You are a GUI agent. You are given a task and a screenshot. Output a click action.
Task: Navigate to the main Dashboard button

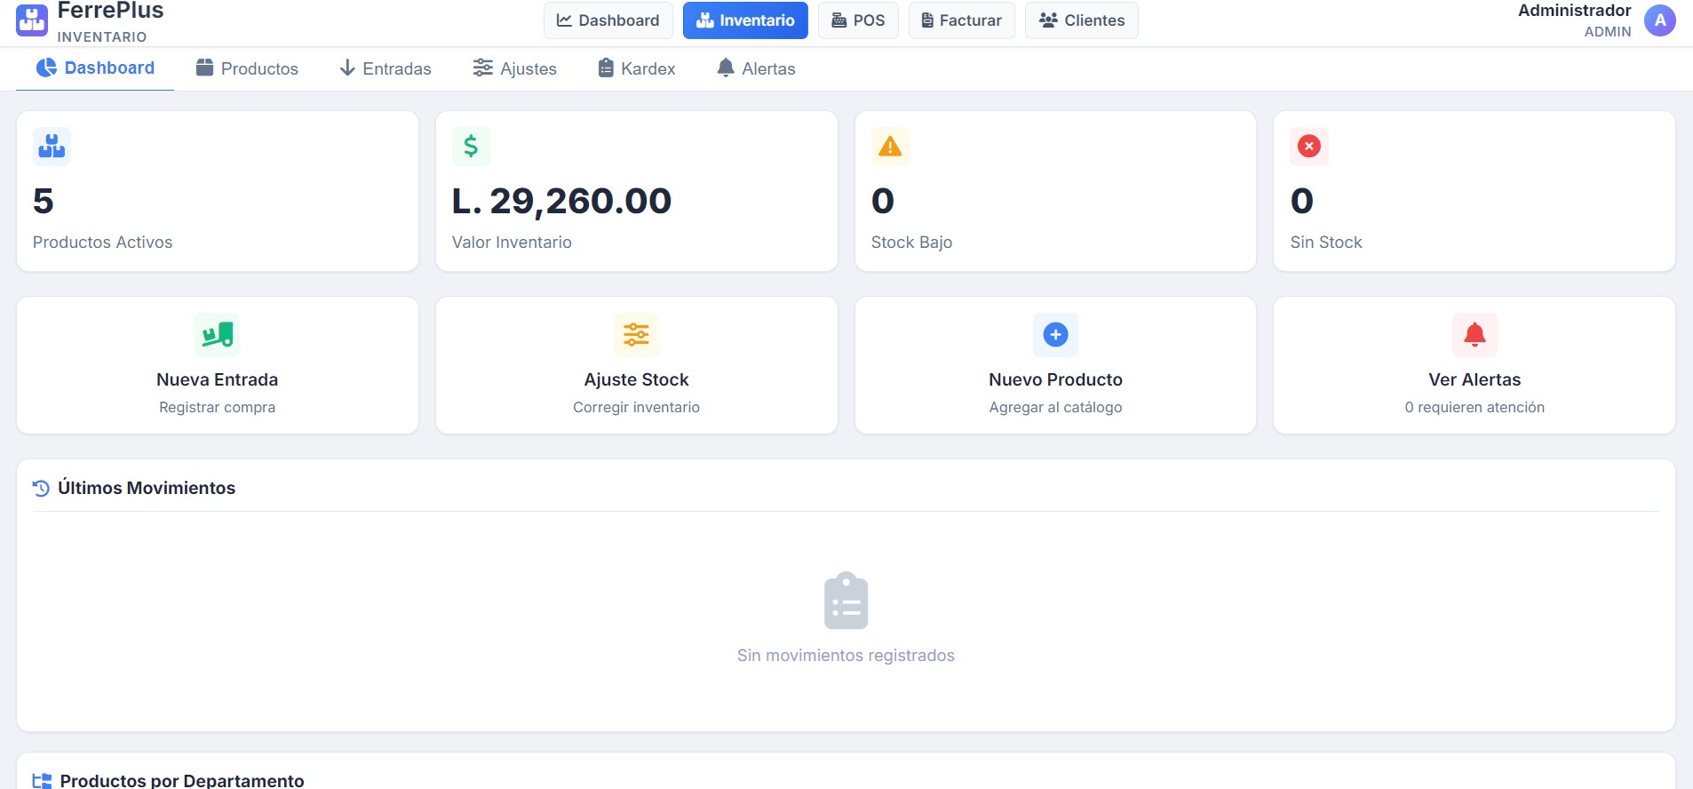608,20
